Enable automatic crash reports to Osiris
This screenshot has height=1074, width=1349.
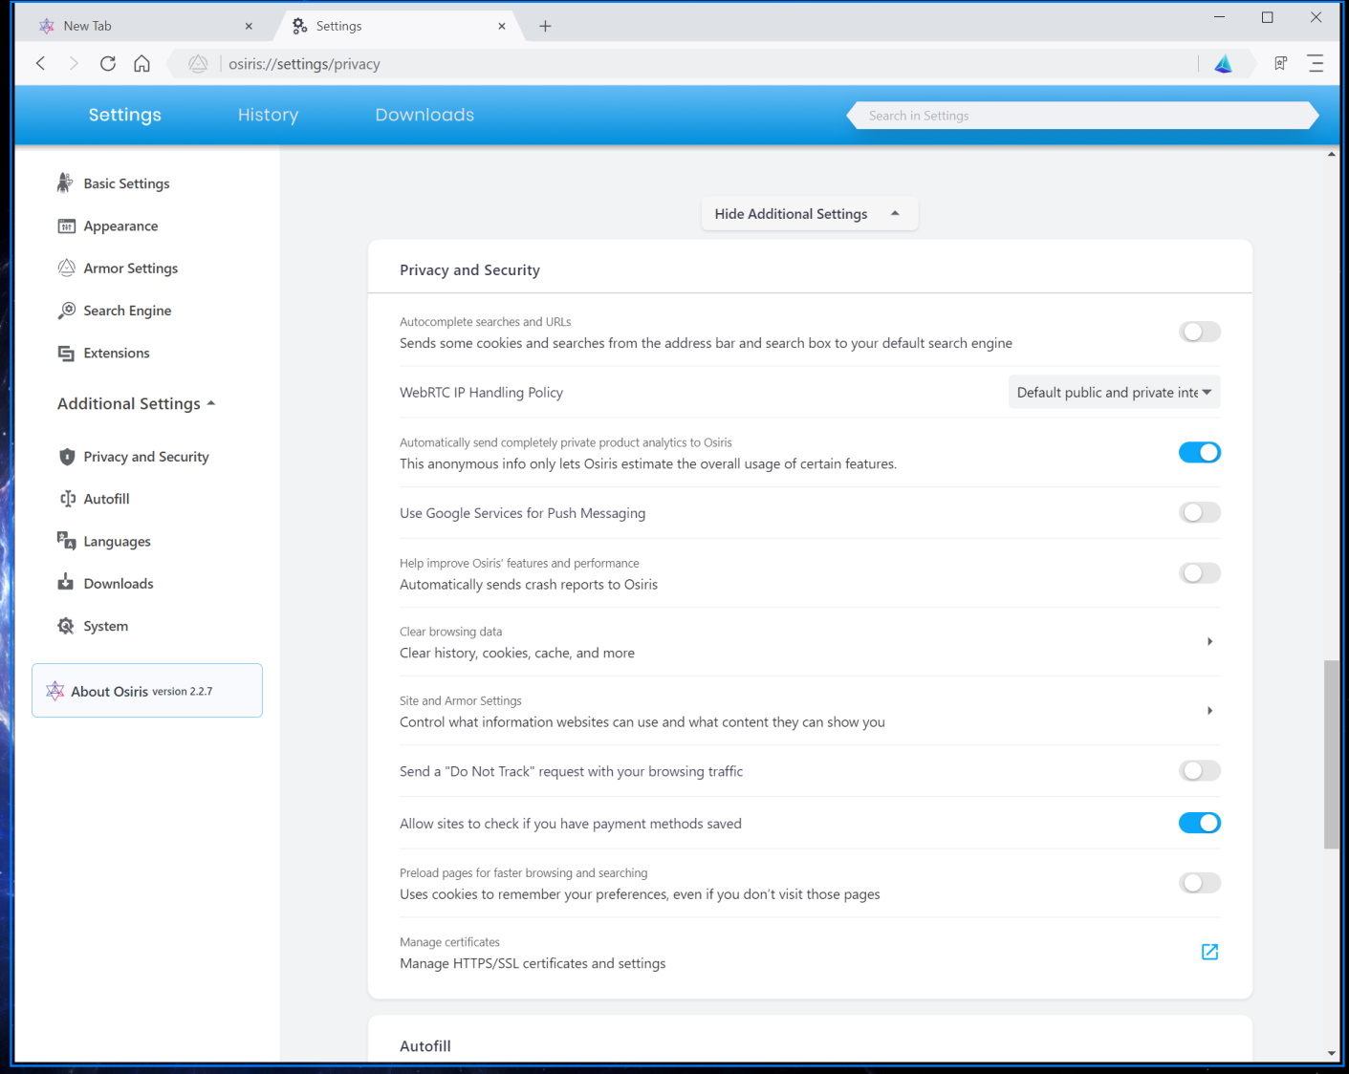[1200, 573]
